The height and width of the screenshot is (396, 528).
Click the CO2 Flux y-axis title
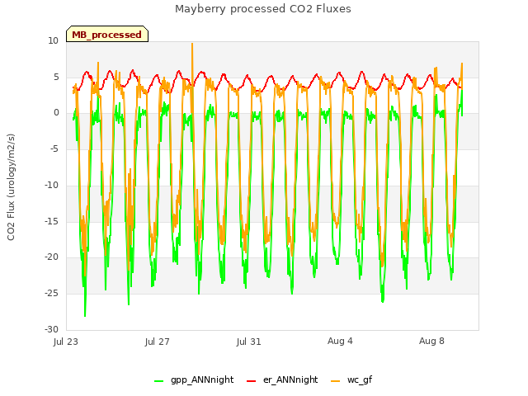[x=11, y=187]
